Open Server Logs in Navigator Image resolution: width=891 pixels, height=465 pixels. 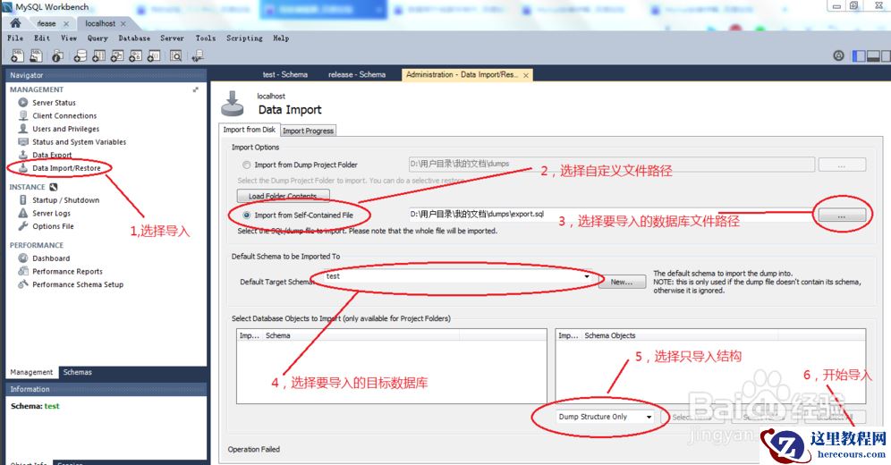[51, 213]
